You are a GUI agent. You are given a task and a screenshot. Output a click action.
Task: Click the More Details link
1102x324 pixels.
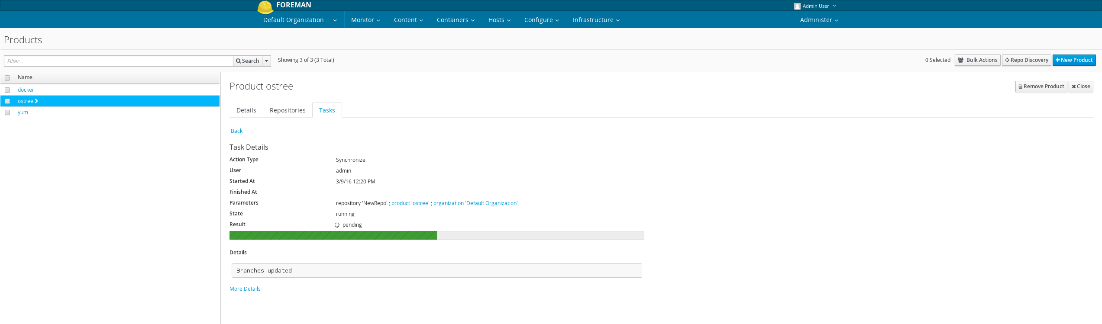click(x=245, y=289)
